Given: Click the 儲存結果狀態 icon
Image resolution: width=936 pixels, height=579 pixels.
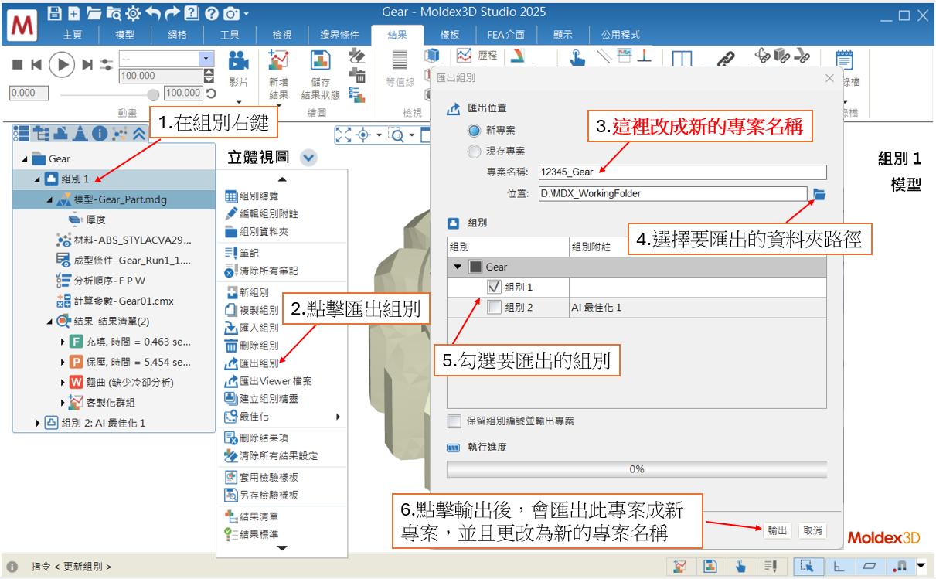Looking at the screenshot, I should (x=320, y=61).
